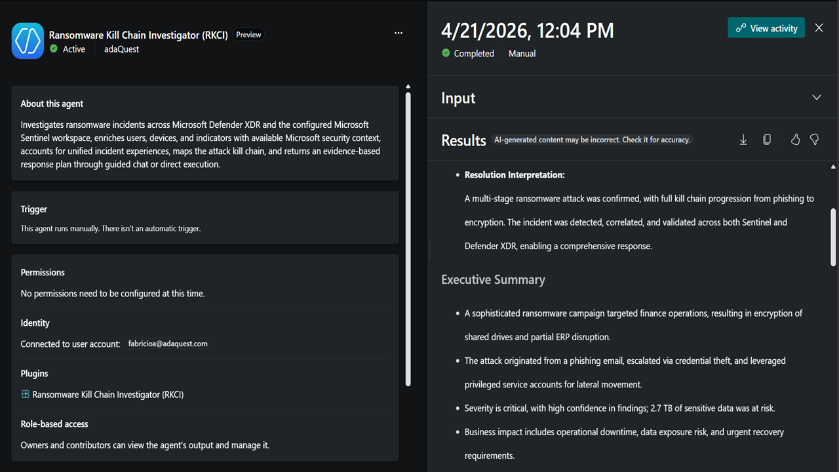Click the Executive Summary heading
This screenshot has width=839, height=472.
pyautogui.click(x=493, y=280)
